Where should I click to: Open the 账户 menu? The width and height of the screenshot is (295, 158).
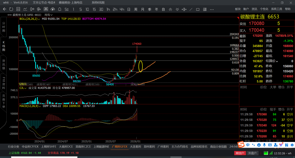[x=246, y=9]
